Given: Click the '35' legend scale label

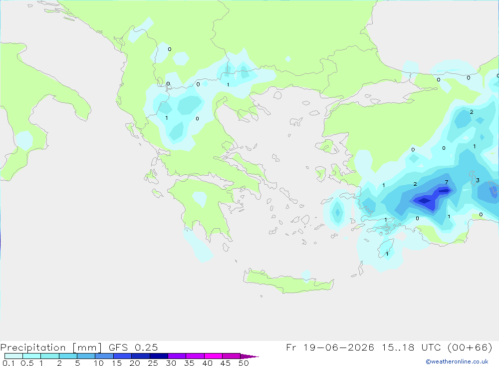Looking at the screenshot, I should coord(189,363).
